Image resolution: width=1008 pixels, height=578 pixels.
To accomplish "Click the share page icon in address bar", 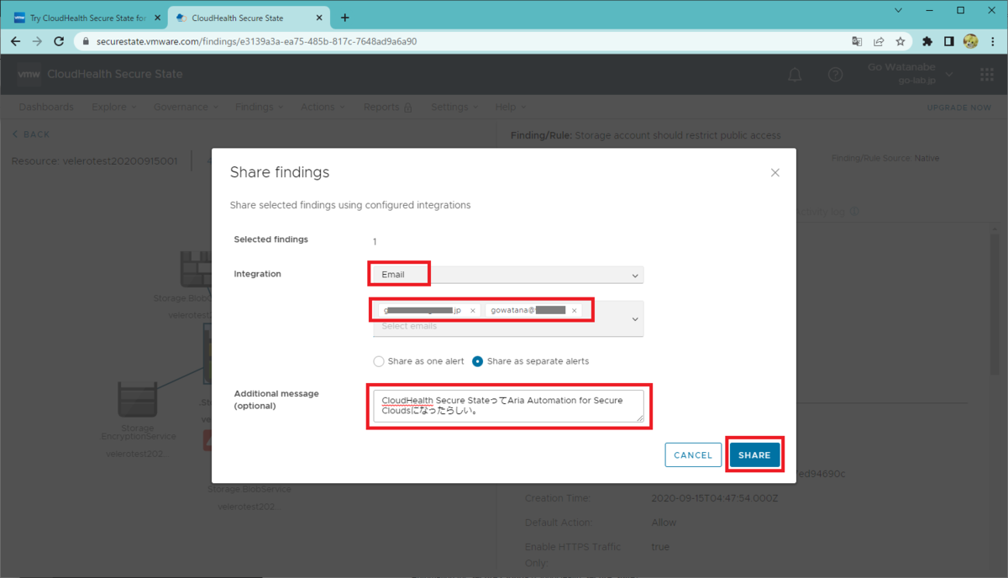I will (x=879, y=41).
